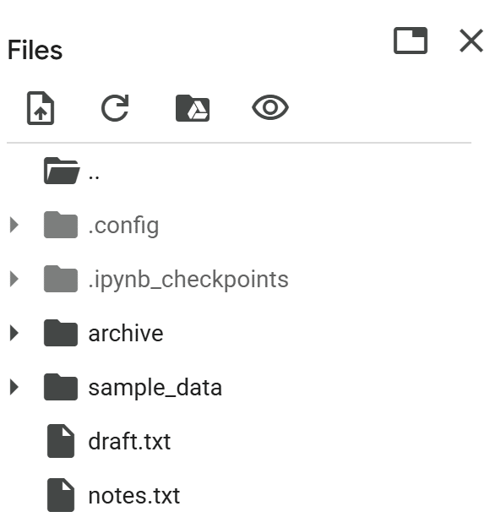Open the Files panel in new tab icon
Screen dimensions: 490x528
pyautogui.click(x=411, y=41)
